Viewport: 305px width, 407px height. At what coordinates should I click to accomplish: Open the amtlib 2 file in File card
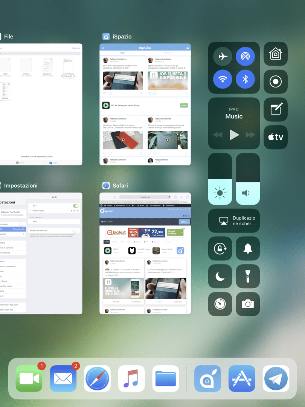(26, 67)
